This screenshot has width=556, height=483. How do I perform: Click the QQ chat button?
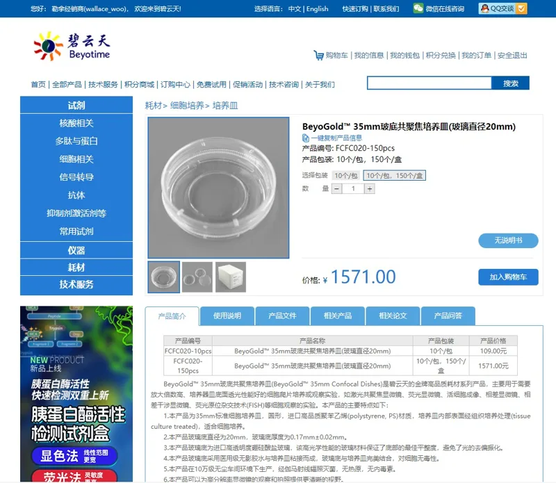pyautogui.click(x=502, y=8)
